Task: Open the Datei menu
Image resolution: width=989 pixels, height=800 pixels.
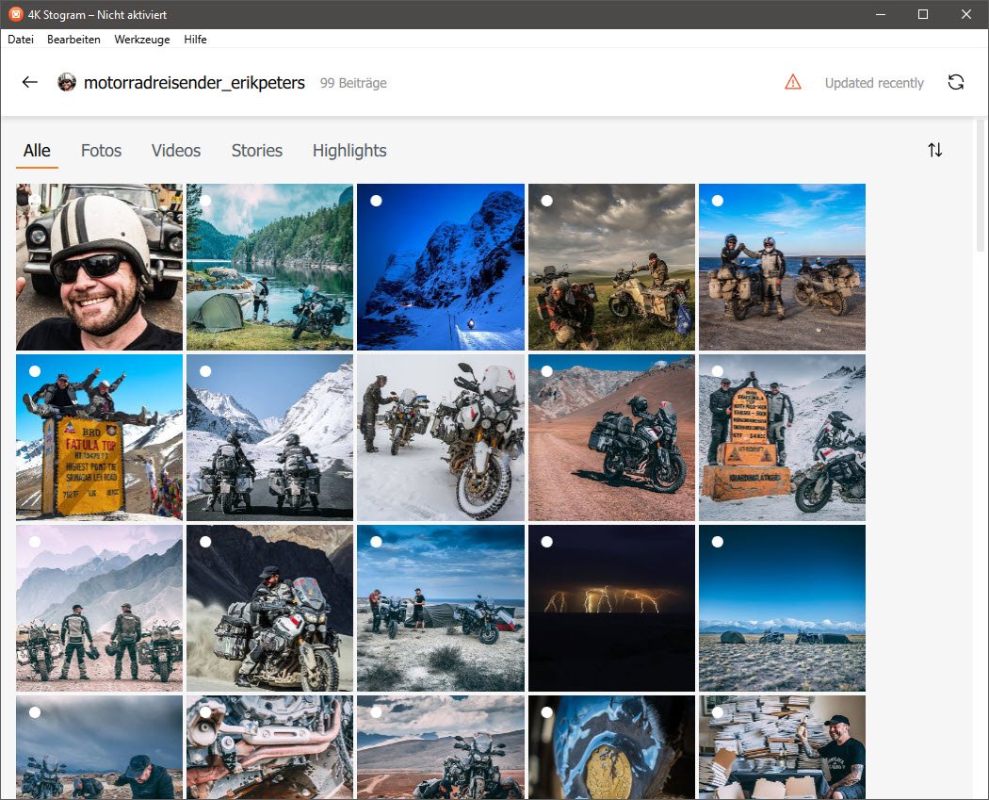Action: 21,40
